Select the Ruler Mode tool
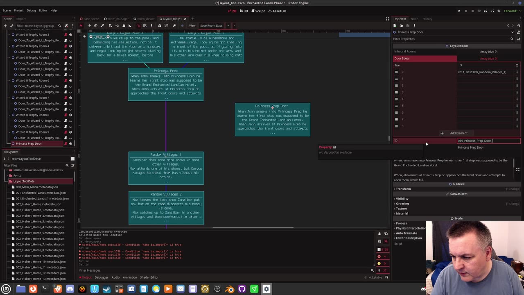 pos(130,25)
